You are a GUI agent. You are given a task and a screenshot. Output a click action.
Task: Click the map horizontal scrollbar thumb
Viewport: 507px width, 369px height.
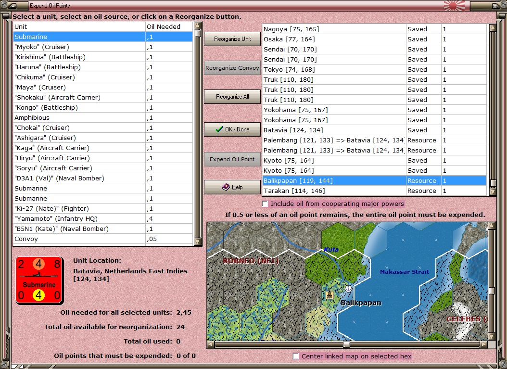coord(346,344)
